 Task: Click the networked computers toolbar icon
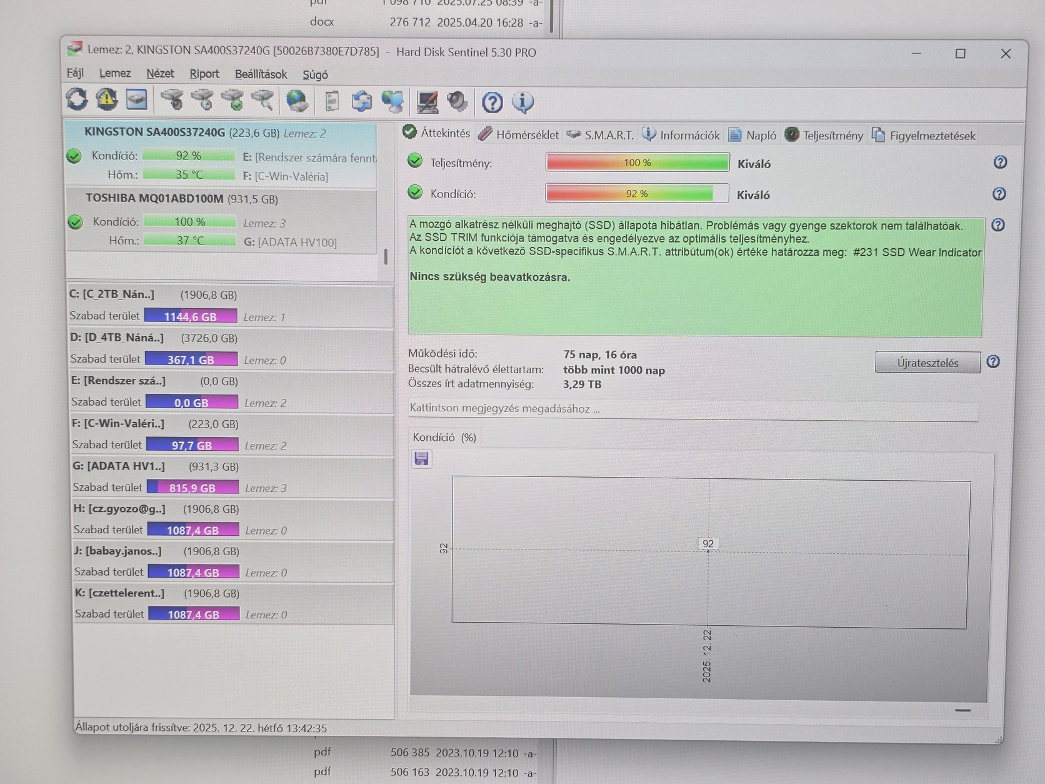tap(392, 101)
